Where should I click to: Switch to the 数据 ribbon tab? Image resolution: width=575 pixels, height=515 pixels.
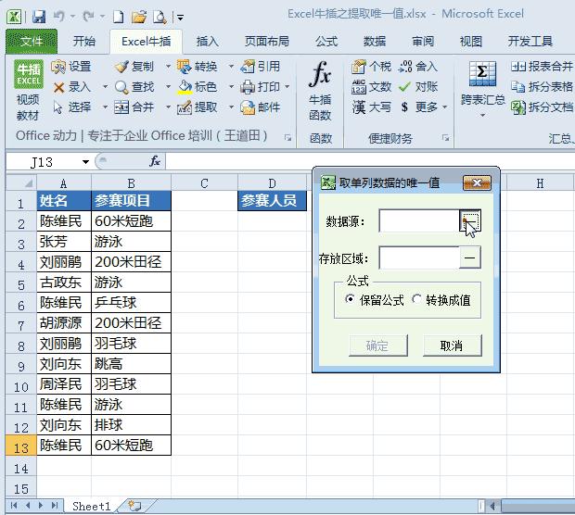pyautogui.click(x=375, y=42)
